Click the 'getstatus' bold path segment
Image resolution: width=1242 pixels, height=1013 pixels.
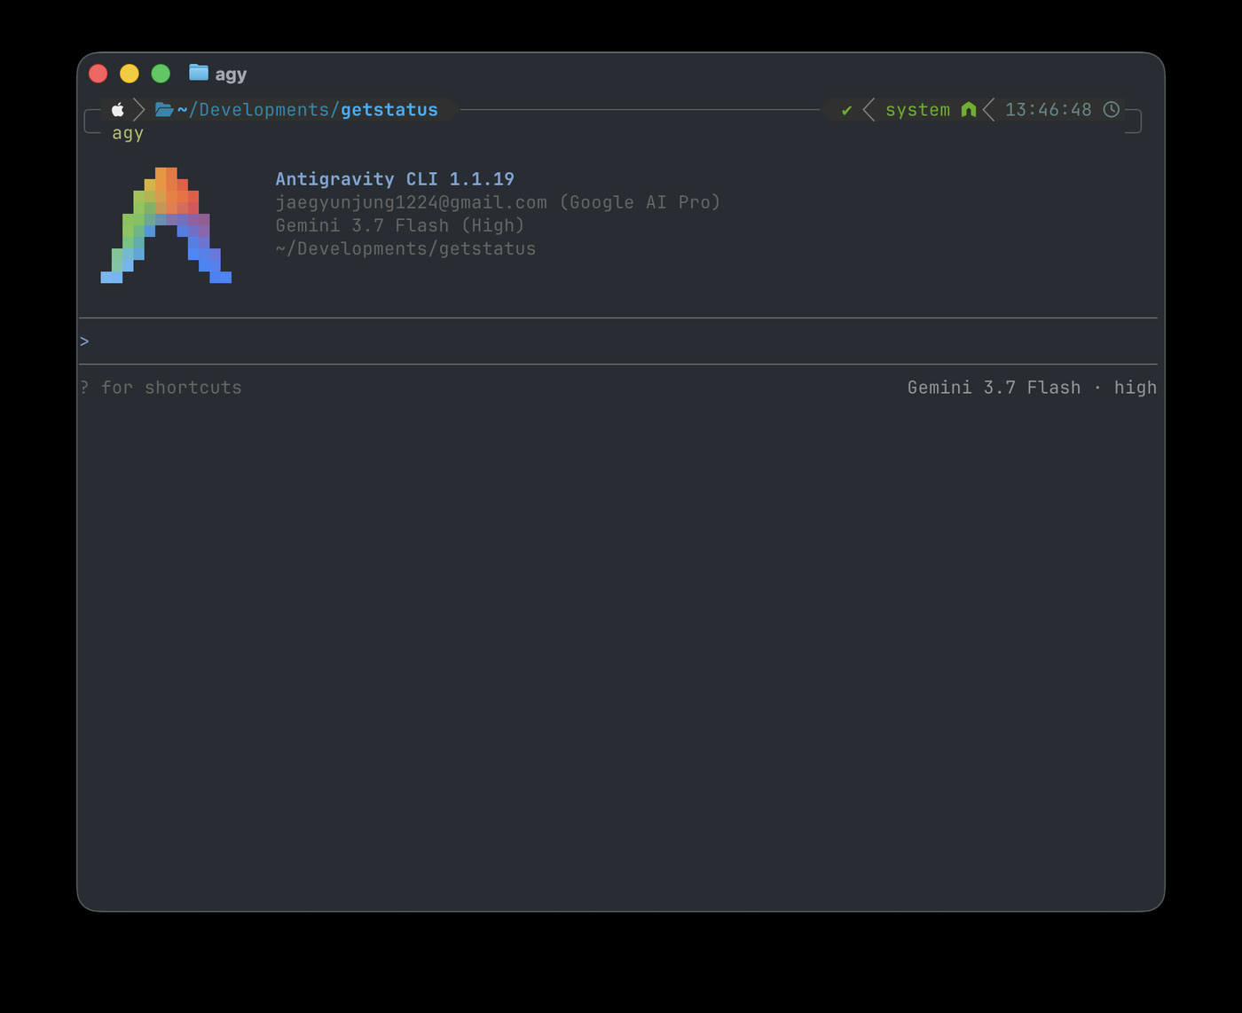389,110
